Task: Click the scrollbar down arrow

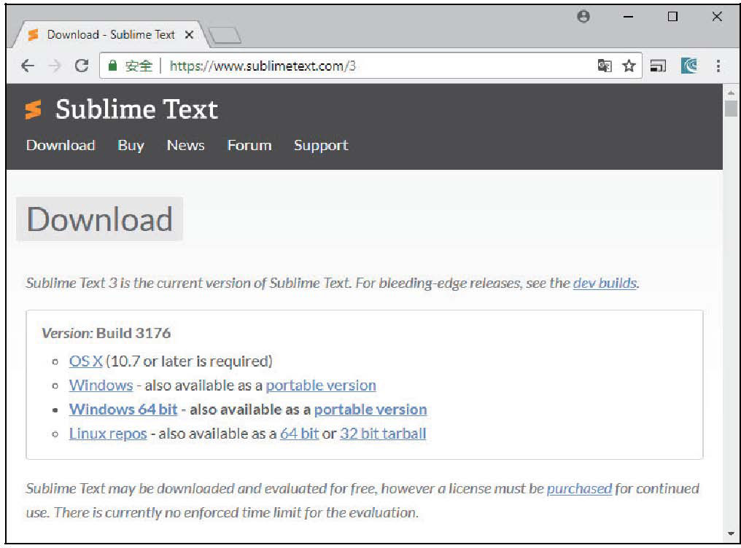Action: coord(731,534)
